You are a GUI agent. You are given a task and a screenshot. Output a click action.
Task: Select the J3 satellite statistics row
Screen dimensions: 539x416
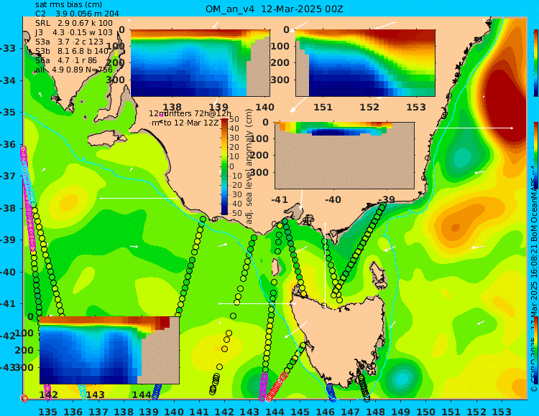pos(74,32)
